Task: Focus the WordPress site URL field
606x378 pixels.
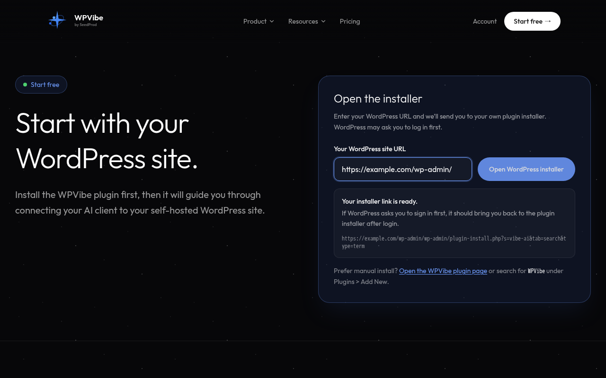Action: 403,169
